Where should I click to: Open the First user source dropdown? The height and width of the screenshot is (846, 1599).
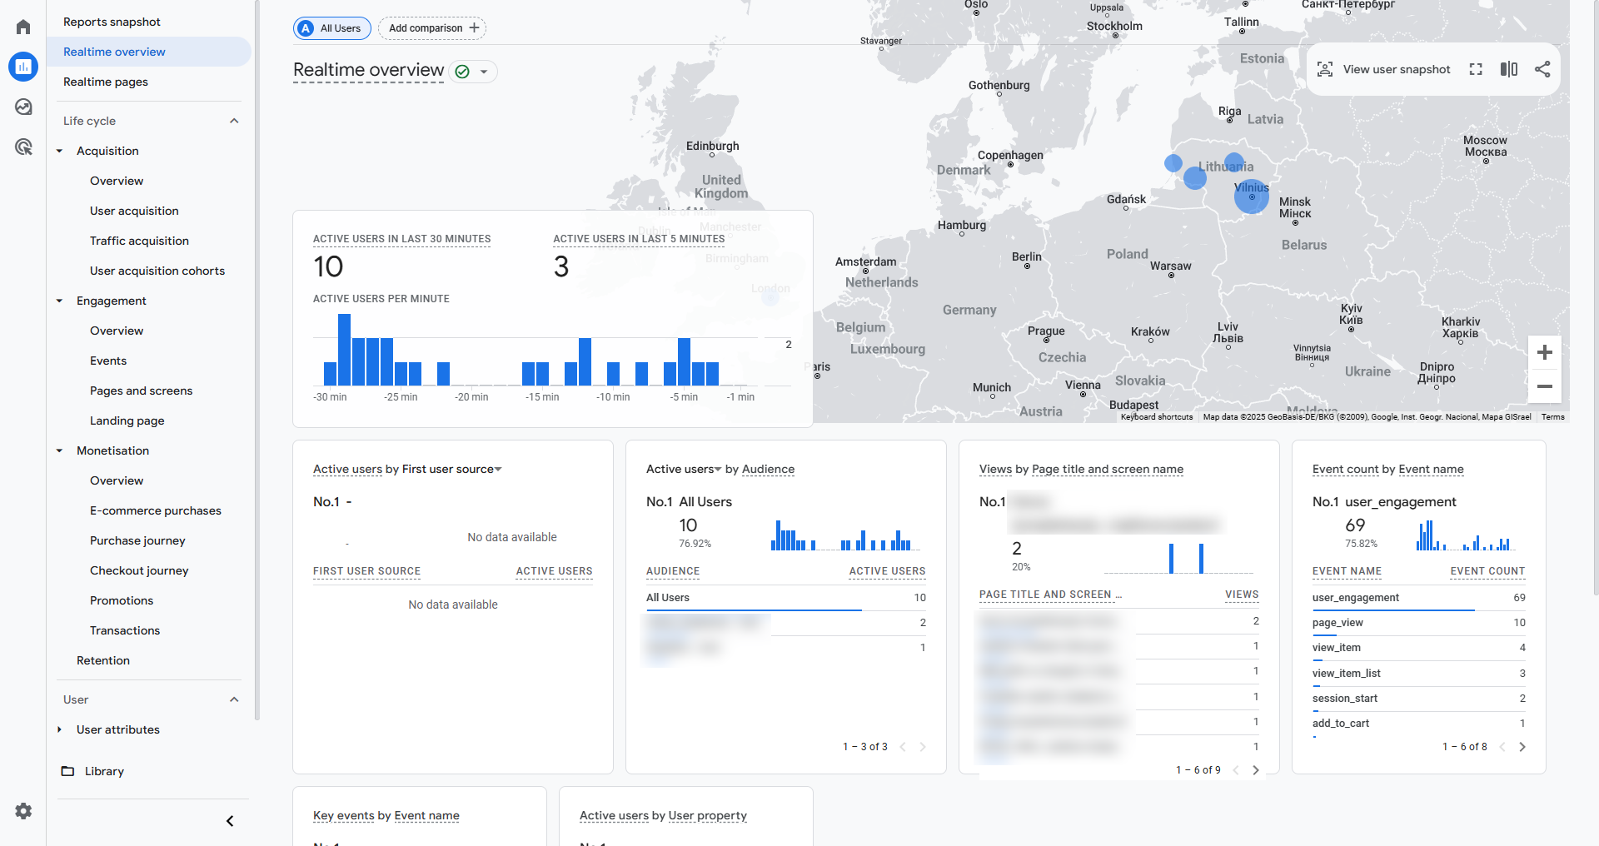pyautogui.click(x=498, y=470)
